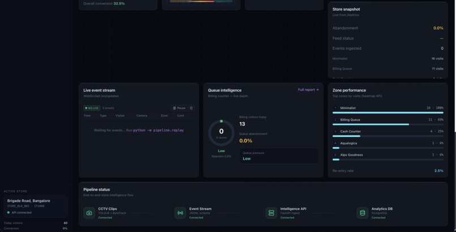Open the Queue intelligence Full report link

click(x=308, y=90)
